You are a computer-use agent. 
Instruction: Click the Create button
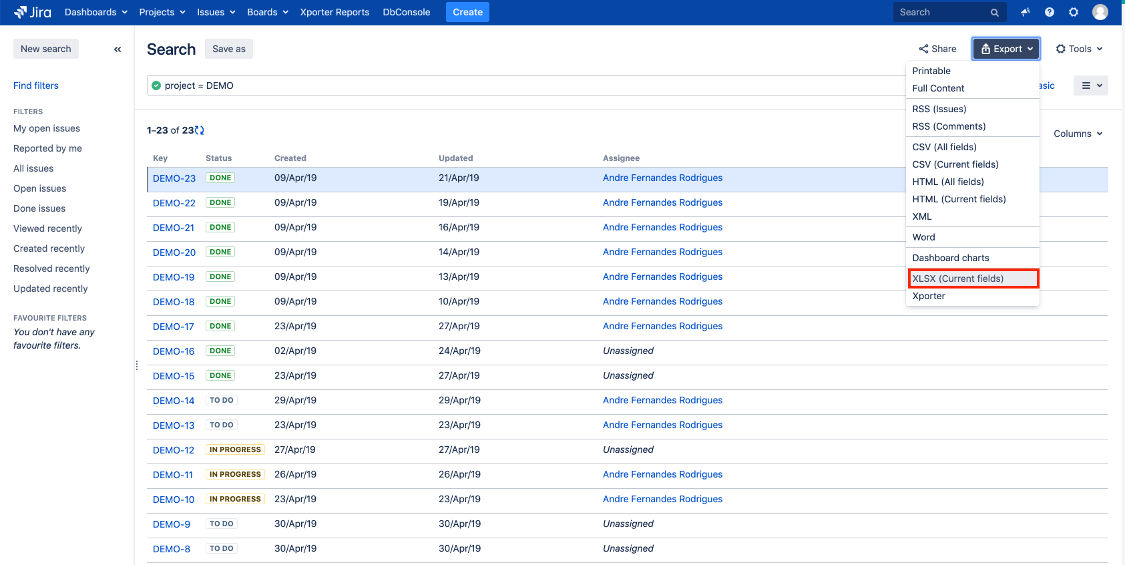click(467, 12)
